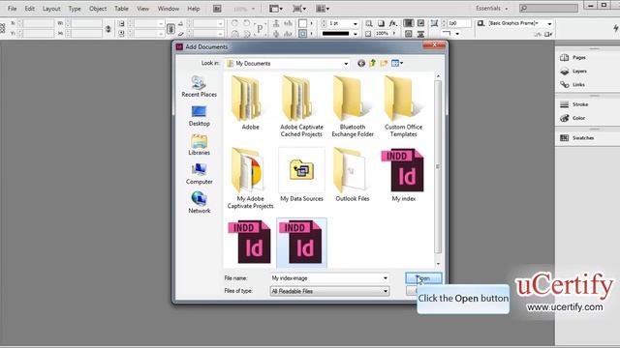
Task: Open the Screen Mode icon menu
Action: pyautogui.click(x=299, y=9)
